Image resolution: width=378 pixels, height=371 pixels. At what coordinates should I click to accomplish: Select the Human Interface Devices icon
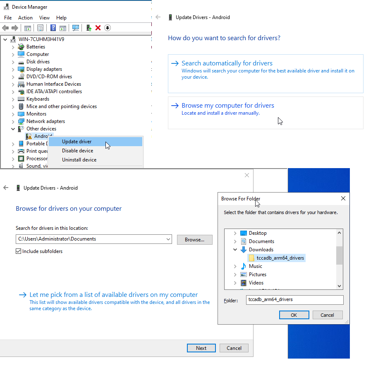click(21, 84)
